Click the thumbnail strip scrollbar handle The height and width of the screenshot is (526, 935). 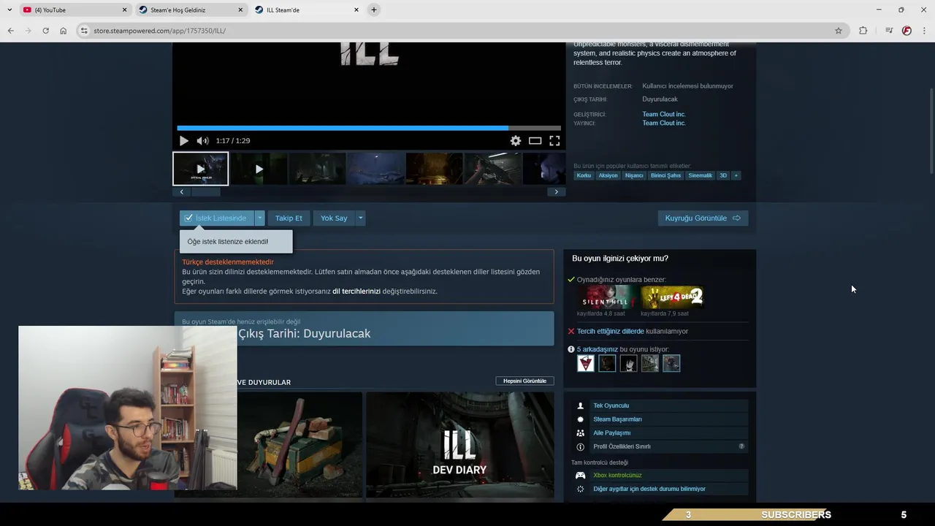point(205,192)
